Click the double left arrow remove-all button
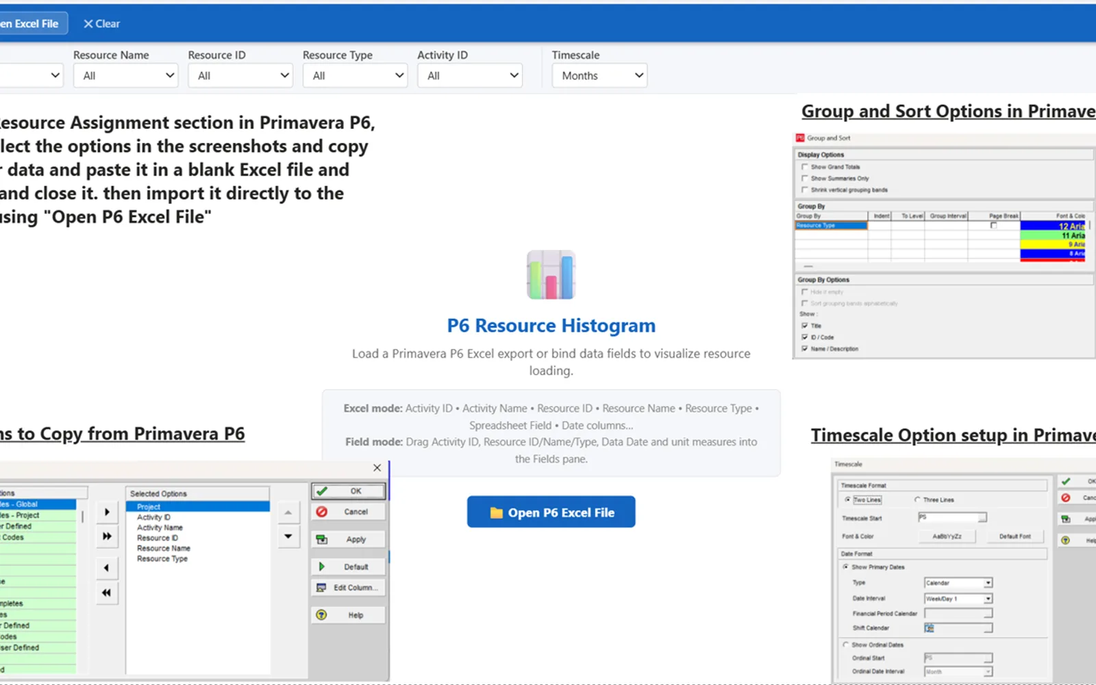Screen dimensions: 1096x685 107,593
